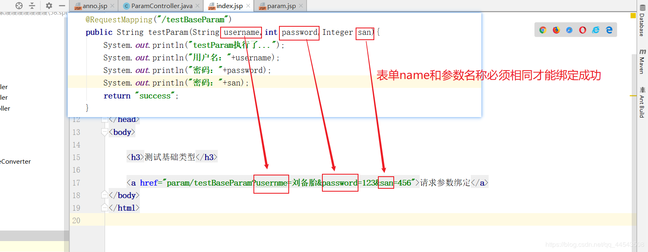Close the index.jsp tab
The width and height of the screenshot is (648, 252).
click(248, 6)
